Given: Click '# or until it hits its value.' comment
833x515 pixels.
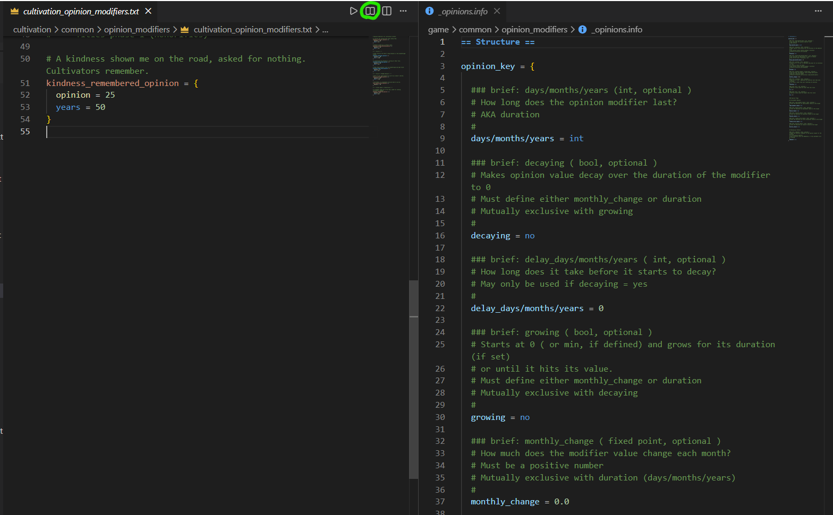Looking at the screenshot, I should 542,369.
